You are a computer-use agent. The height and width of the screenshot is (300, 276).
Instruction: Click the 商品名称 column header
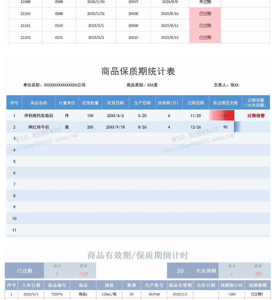[39, 103]
